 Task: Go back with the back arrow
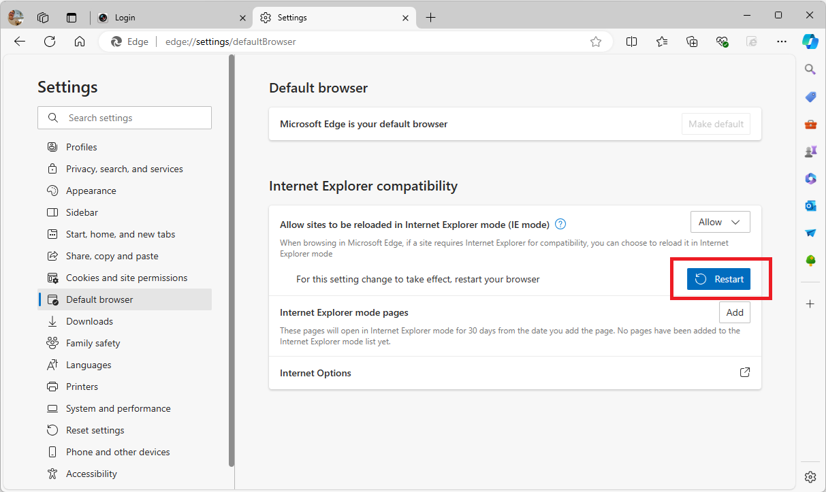coord(20,42)
